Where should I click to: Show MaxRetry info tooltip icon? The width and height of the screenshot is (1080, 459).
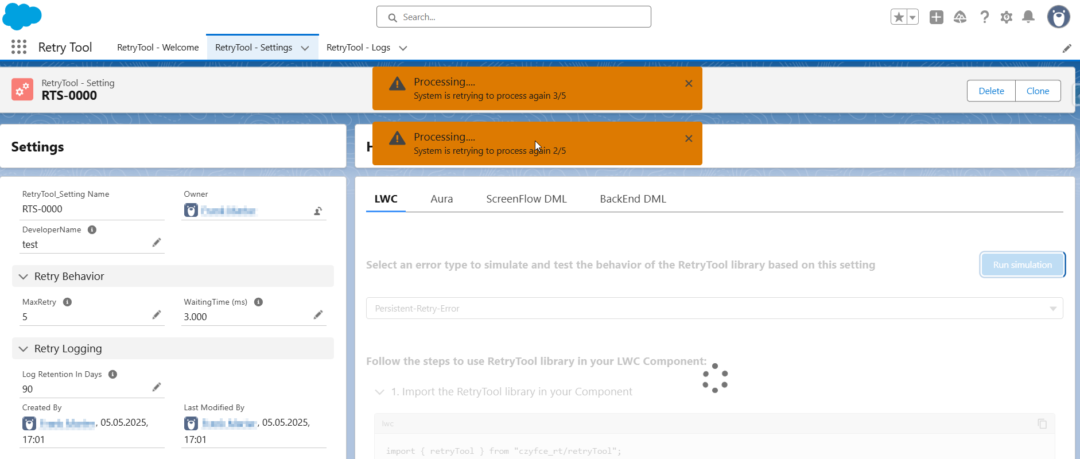click(x=67, y=302)
